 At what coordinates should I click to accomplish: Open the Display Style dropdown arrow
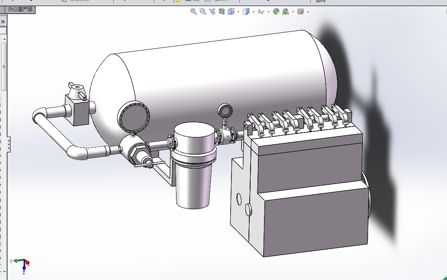click(253, 12)
